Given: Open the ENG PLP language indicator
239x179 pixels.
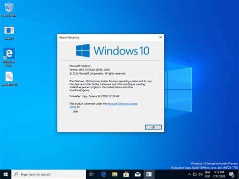Looking at the screenshot, I should [x=207, y=174].
